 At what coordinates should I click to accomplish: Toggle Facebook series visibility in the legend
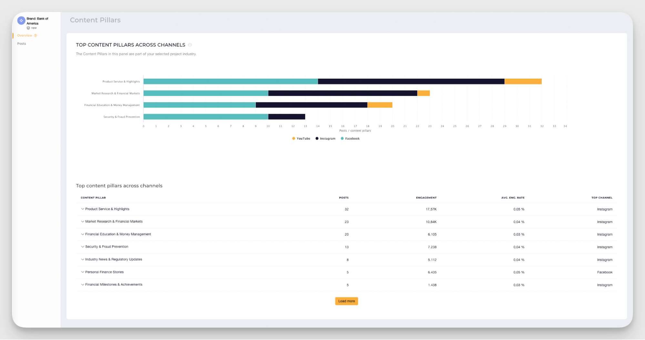click(x=350, y=139)
